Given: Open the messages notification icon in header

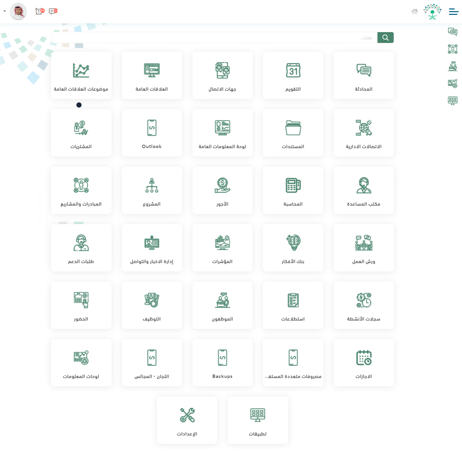Looking at the screenshot, I should pyautogui.click(x=53, y=11).
